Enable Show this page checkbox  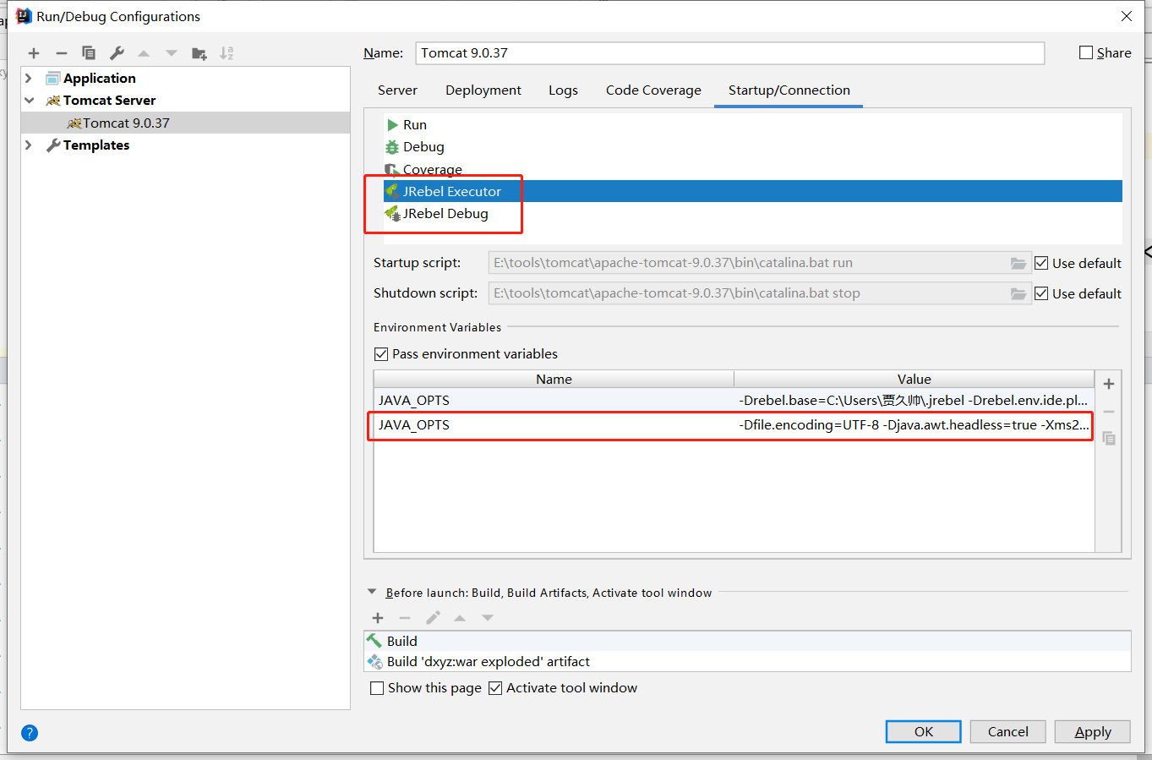(x=377, y=688)
